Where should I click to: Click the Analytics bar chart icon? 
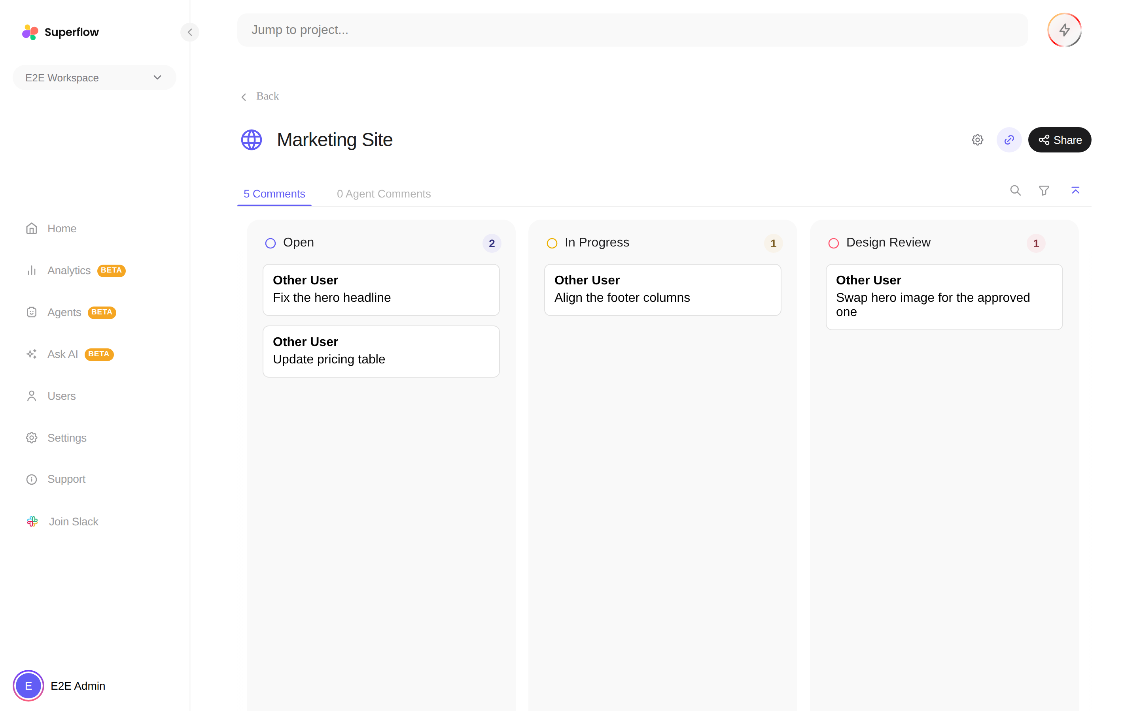coord(32,271)
